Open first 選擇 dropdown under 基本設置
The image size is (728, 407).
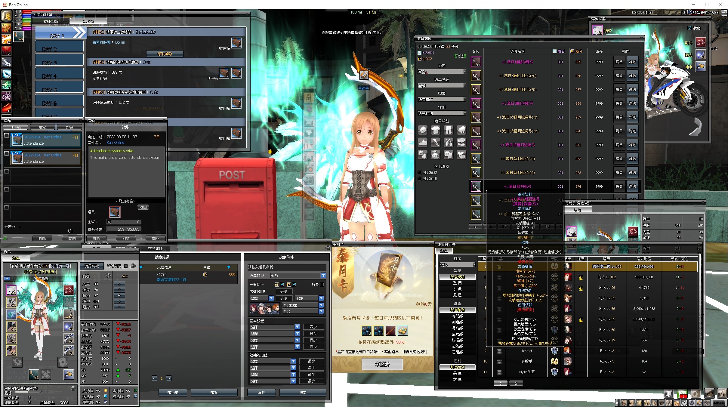pyautogui.click(x=274, y=327)
